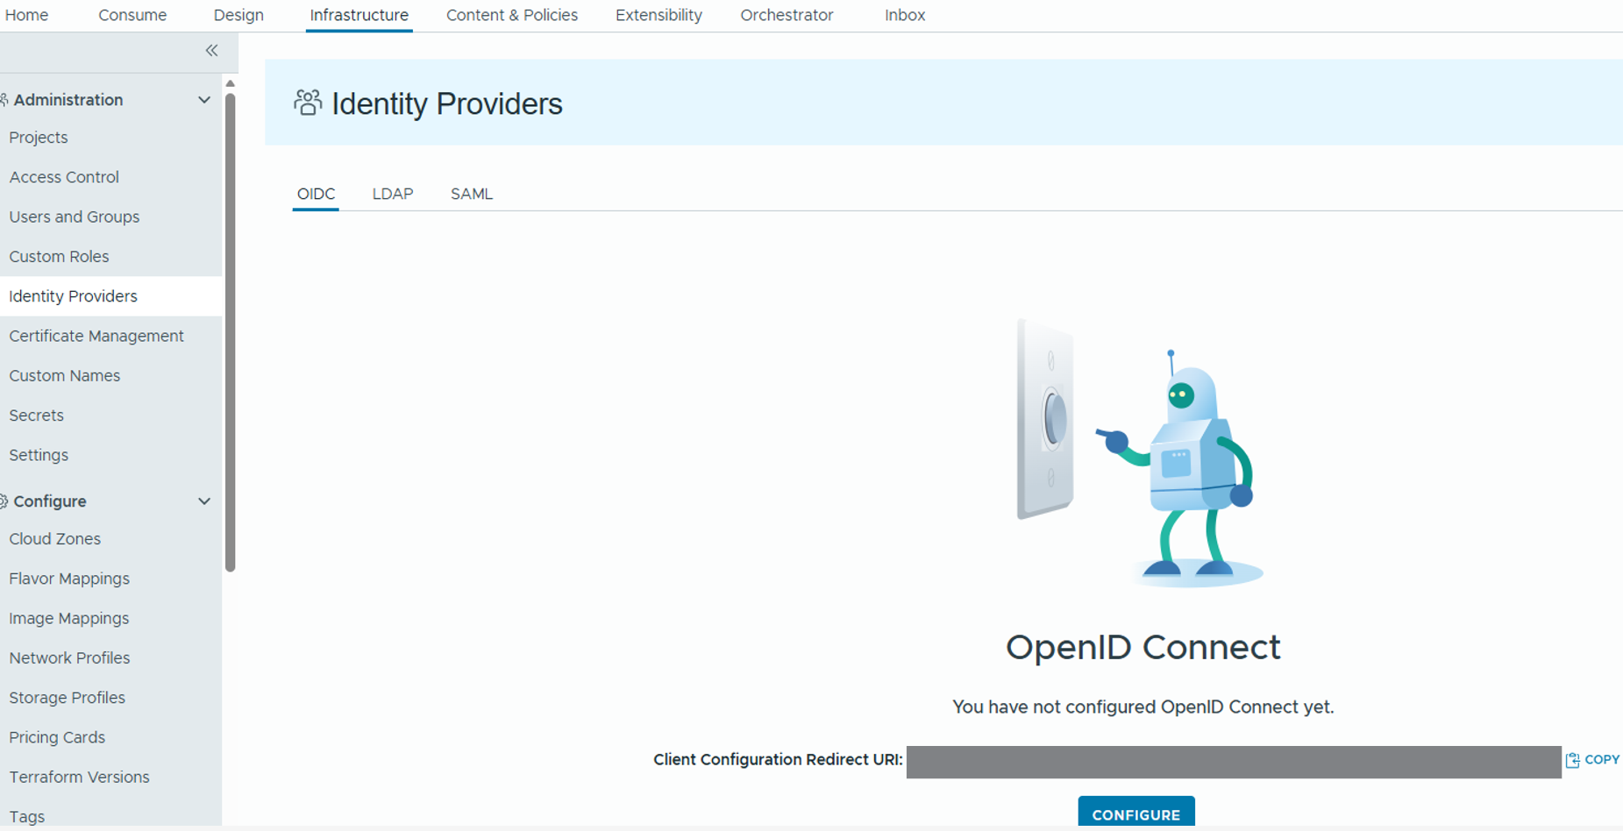The image size is (1623, 831).
Task: Click the Client Configuration Redirect URI field
Action: tap(1233, 762)
